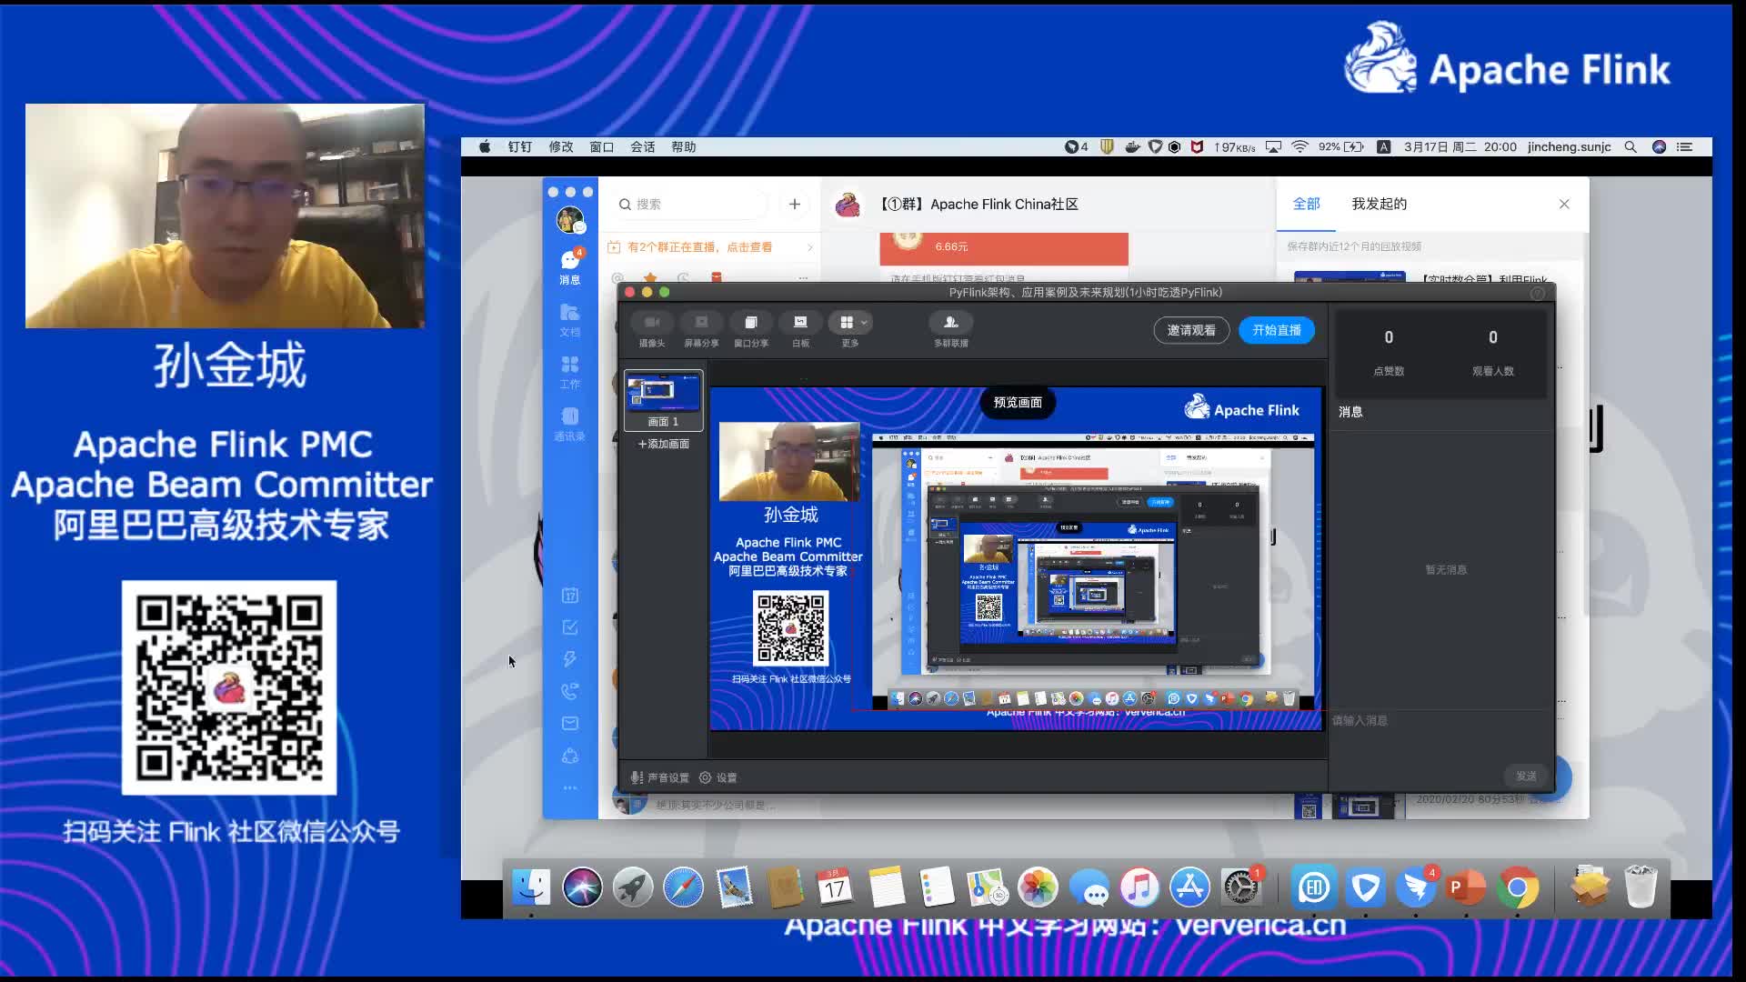The image size is (1746, 982).
Task: Click the window share (窗口分享) icon
Action: tap(750, 323)
